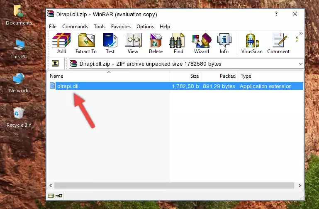The width and height of the screenshot is (319, 209).
Task: Run VirusScan on the archive
Action: coord(252,43)
